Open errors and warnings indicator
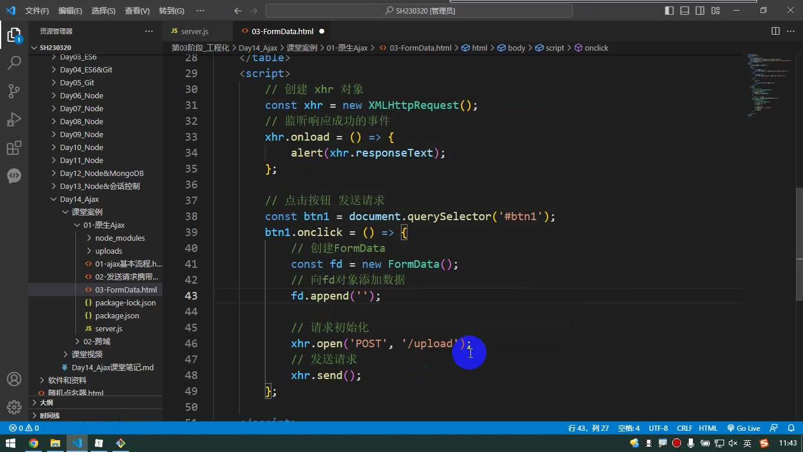This screenshot has height=452, width=803. [24, 428]
